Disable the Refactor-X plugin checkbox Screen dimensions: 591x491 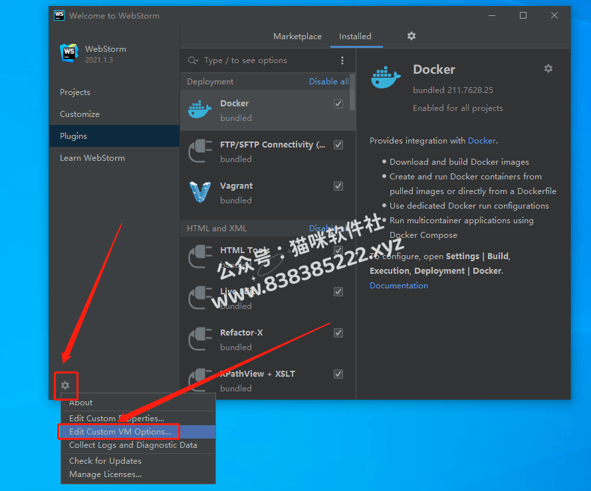[338, 333]
